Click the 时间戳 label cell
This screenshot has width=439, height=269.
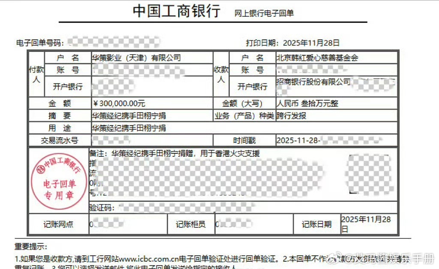(x=244, y=140)
